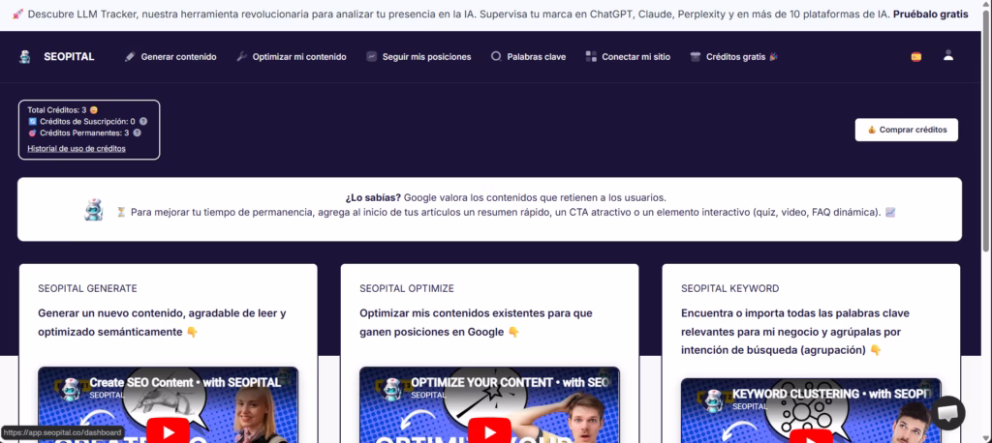Open the SEOPITAL home brand link
This screenshot has height=443, width=992.
69,57
